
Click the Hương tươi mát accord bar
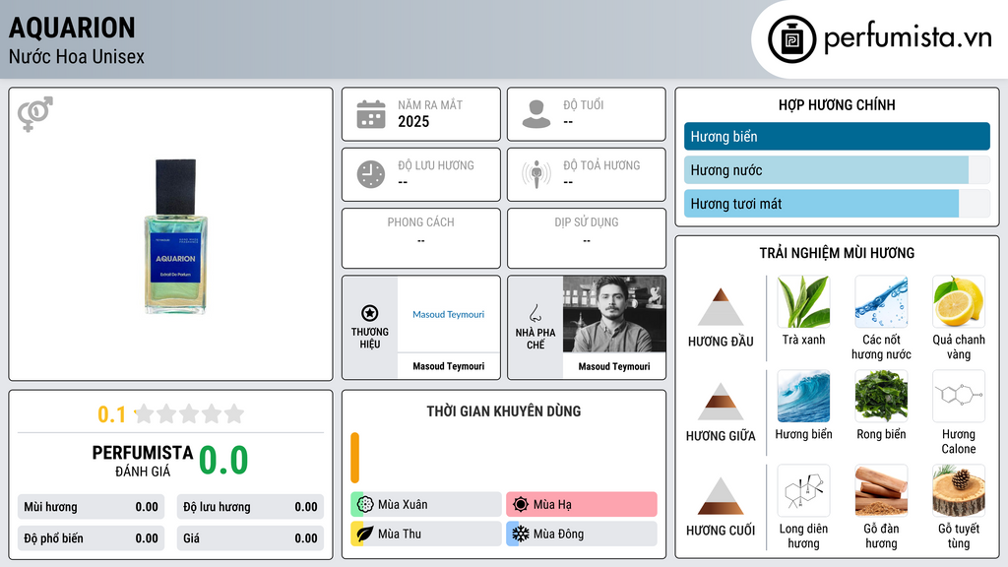pos(837,204)
